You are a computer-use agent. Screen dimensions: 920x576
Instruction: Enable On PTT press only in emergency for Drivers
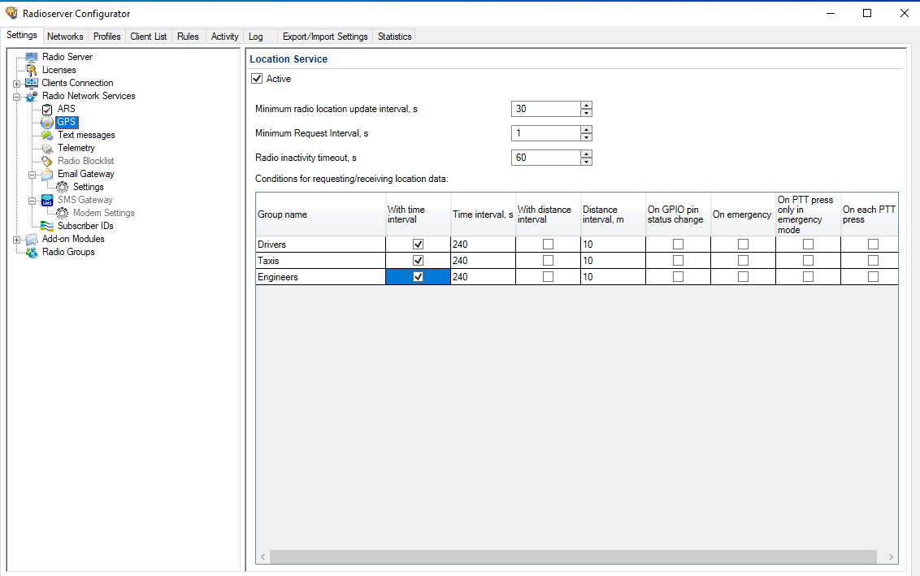808,244
